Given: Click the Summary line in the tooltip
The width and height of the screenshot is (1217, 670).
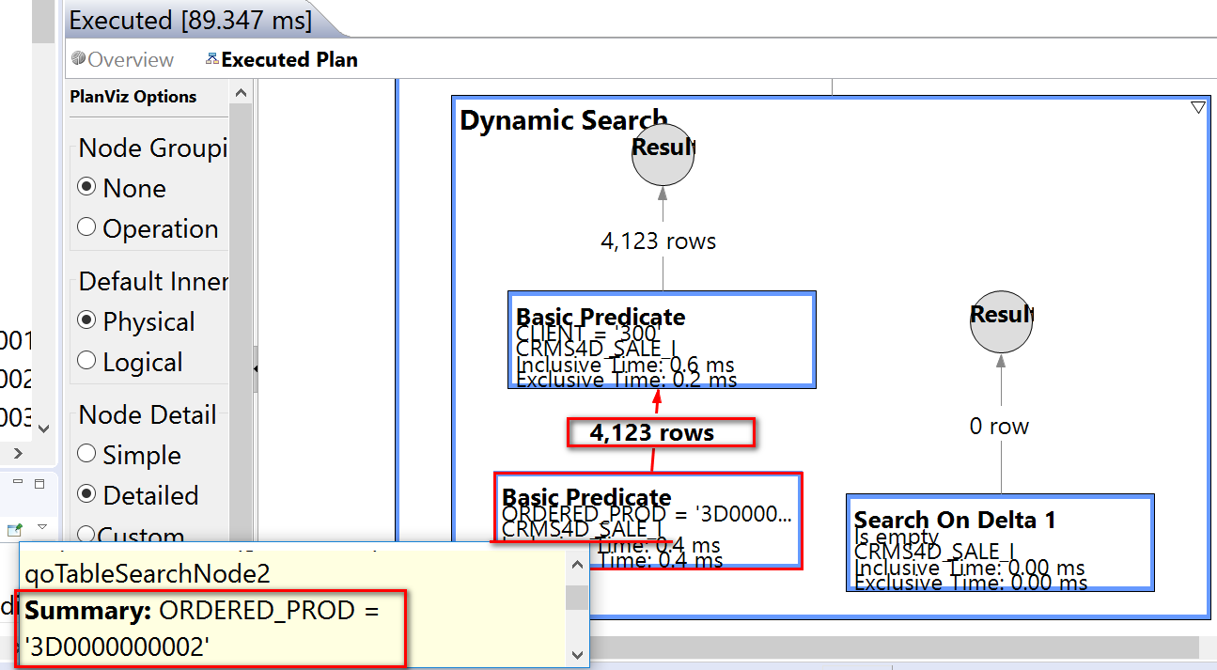Looking at the screenshot, I should coord(201,628).
